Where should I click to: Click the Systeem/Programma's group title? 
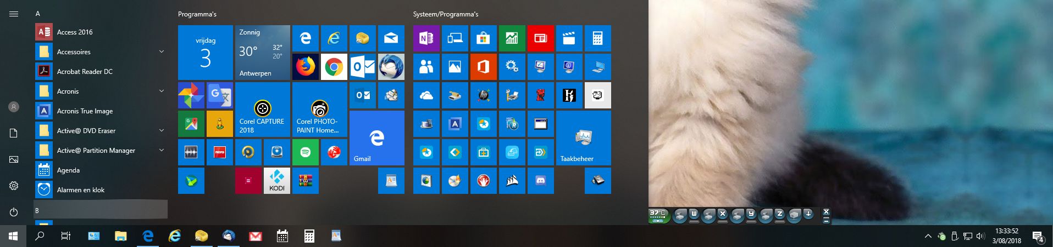coord(446,14)
